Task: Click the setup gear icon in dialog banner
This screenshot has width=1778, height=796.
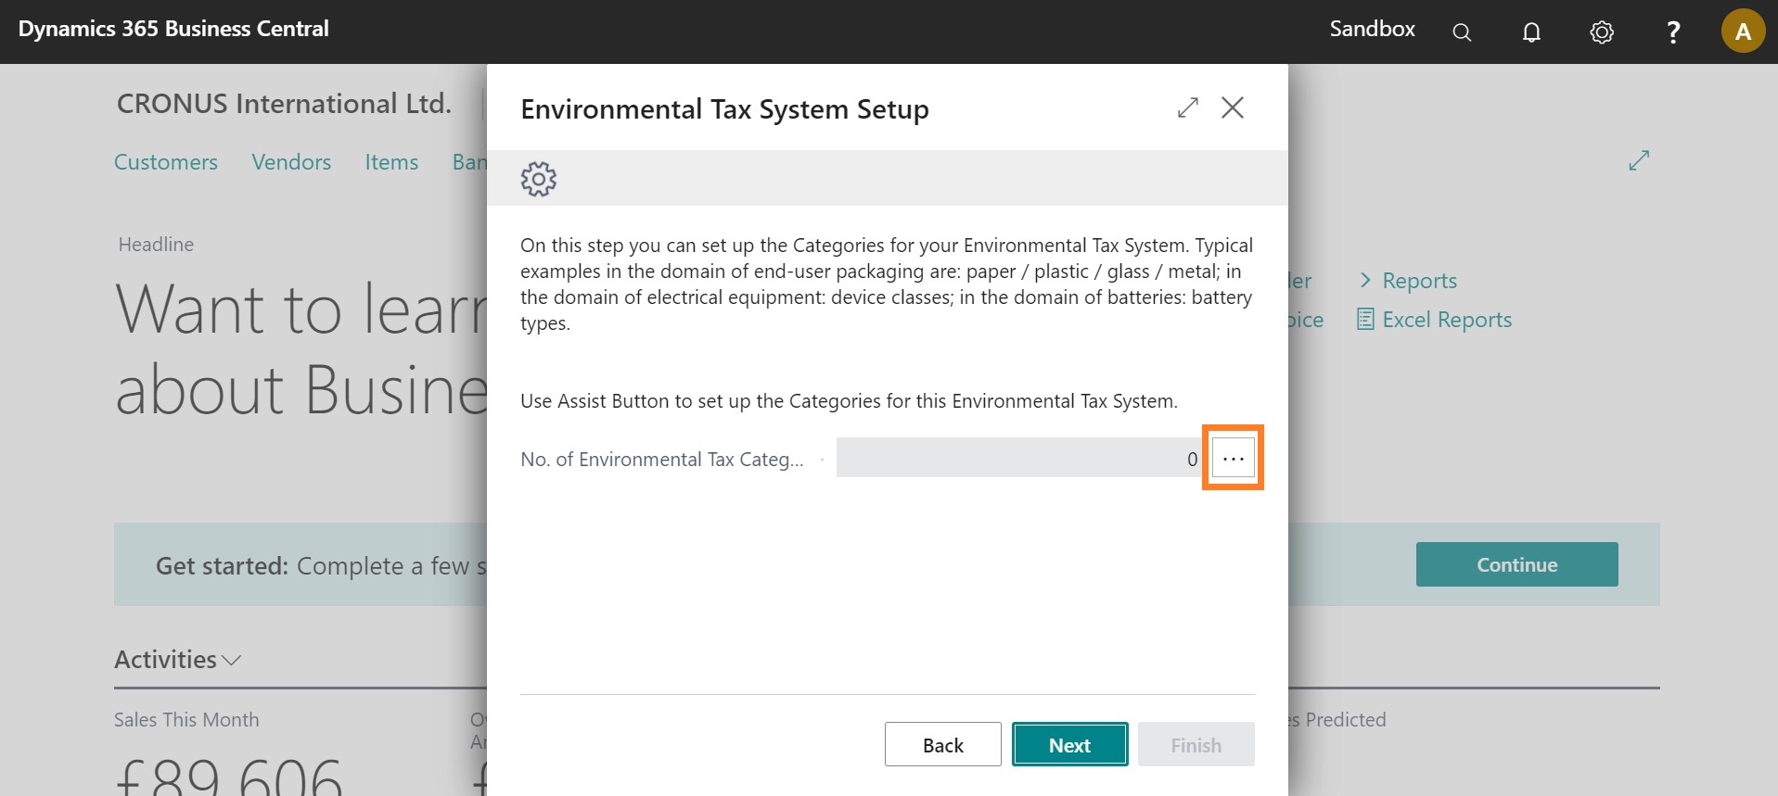Action: (x=538, y=179)
